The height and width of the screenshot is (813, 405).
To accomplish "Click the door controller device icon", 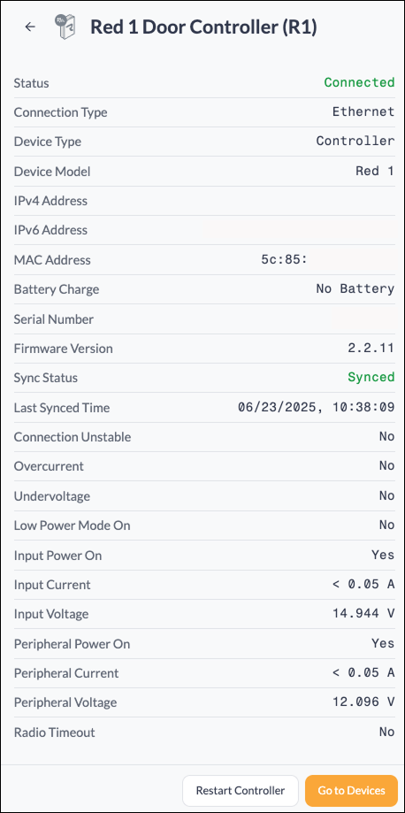I will point(65,27).
